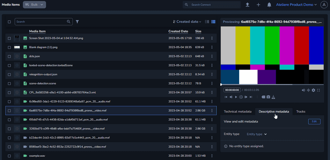The width and height of the screenshot is (330, 160).
Task: Open the Bulk actions dropdown
Action: [x=34, y=5]
